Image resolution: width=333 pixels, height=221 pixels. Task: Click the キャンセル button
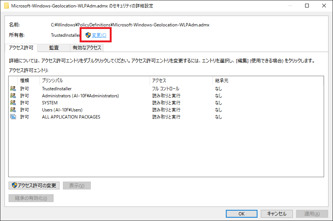pos(276,214)
